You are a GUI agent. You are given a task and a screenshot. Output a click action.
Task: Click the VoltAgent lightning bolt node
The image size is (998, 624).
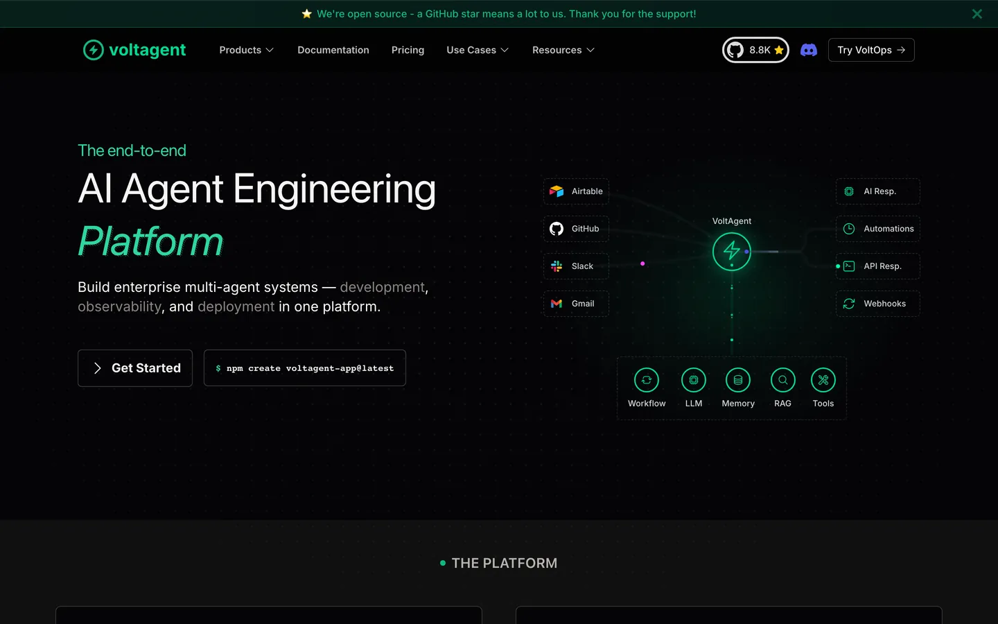click(x=732, y=251)
